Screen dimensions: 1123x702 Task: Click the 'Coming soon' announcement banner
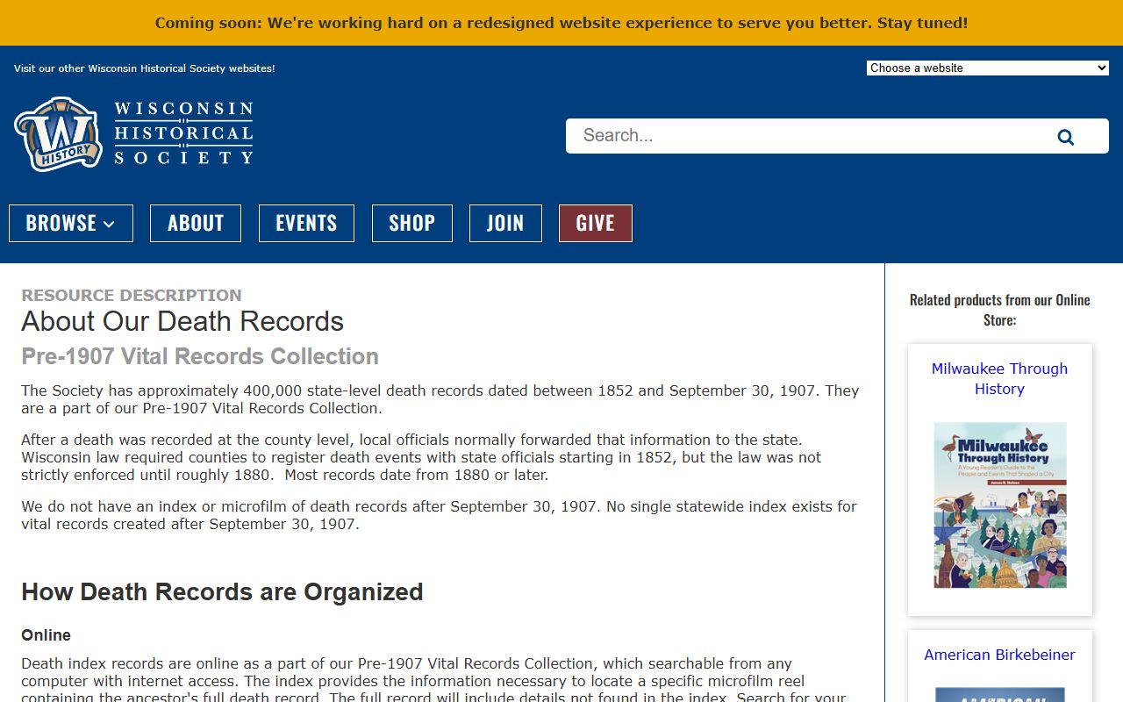(x=561, y=23)
